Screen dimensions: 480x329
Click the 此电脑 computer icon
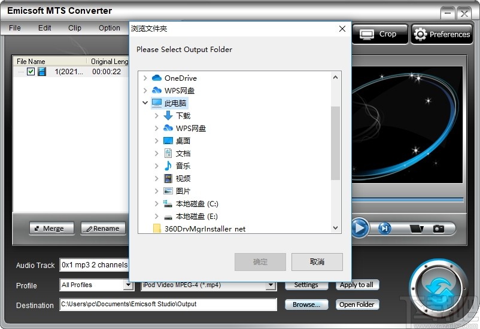point(157,103)
